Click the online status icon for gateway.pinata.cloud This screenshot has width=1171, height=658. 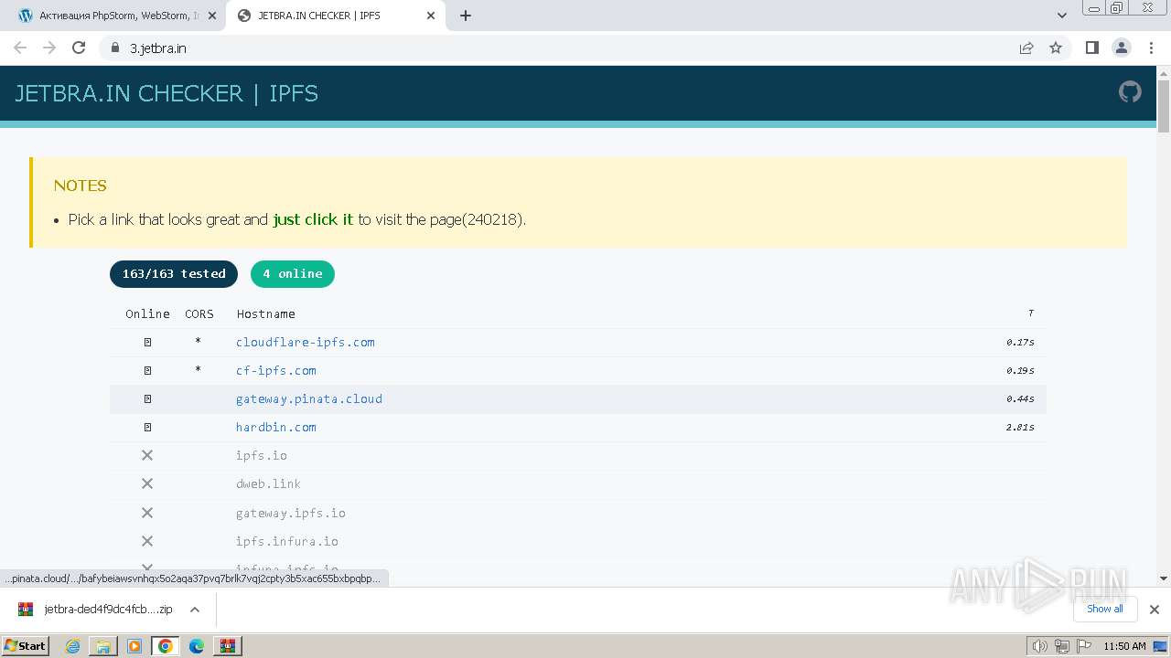tap(147, 398)
